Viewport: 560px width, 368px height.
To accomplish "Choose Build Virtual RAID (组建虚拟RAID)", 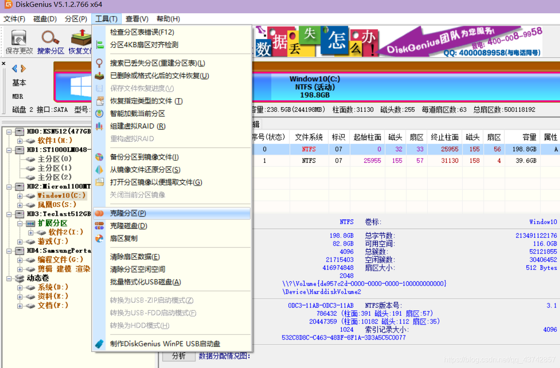I will click(172, 126).
